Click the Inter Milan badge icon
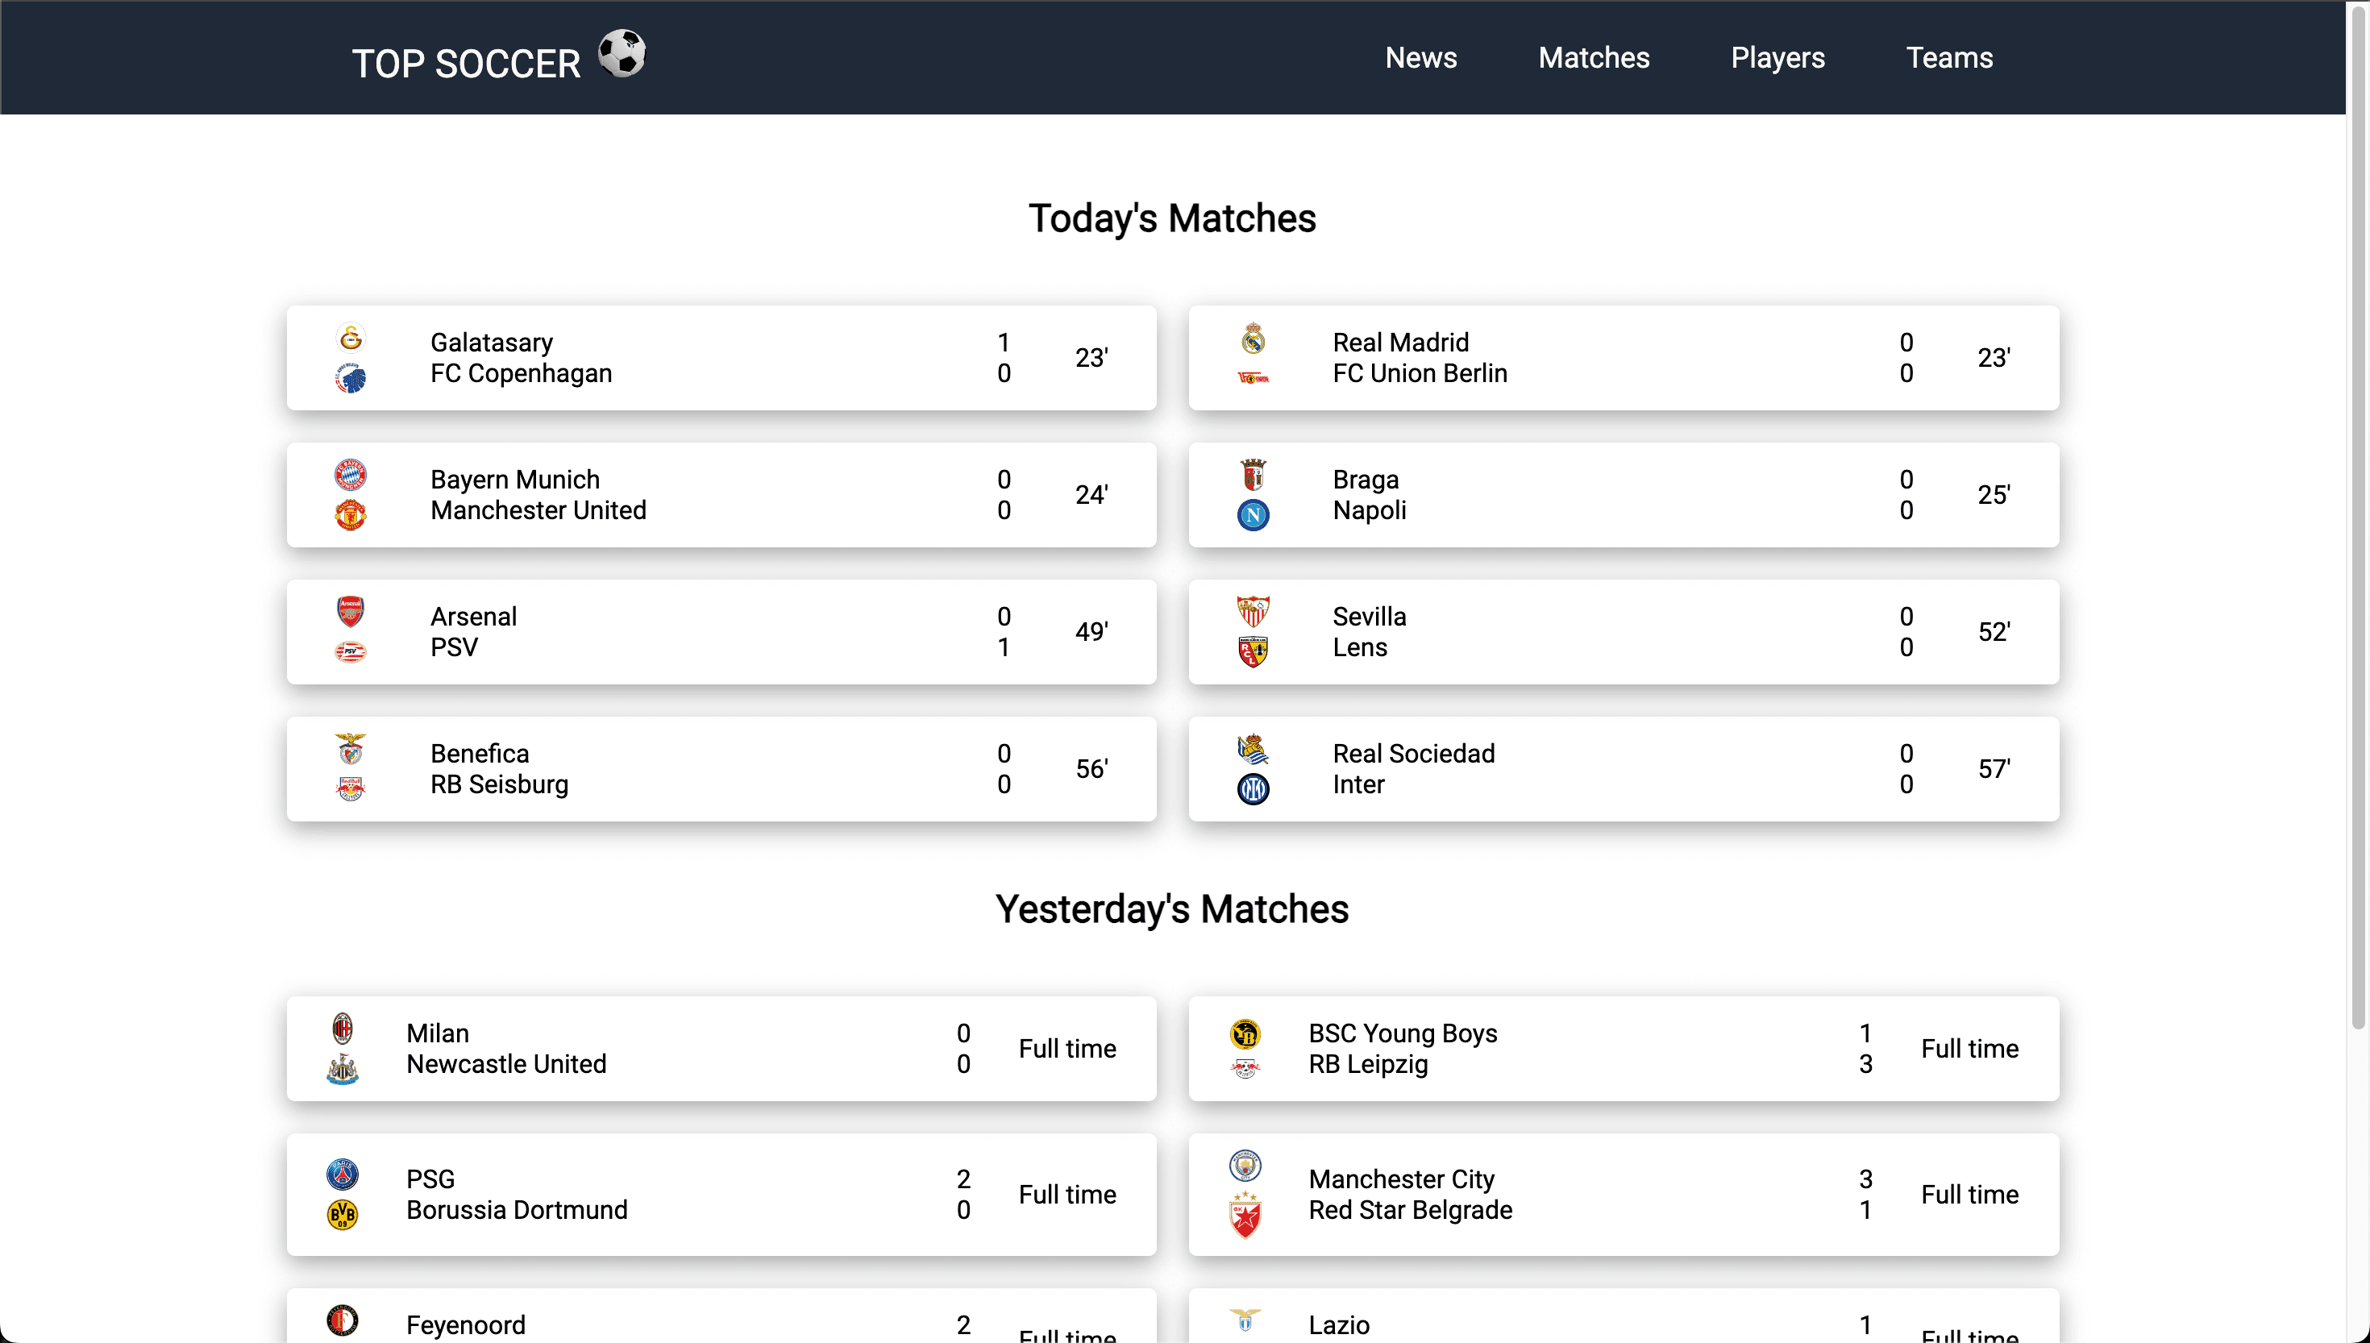Screen dimensions: 2370x1343 1253,788
